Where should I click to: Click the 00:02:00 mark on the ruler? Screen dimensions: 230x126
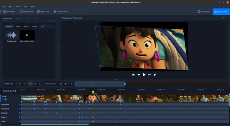(x=141, y=90)
